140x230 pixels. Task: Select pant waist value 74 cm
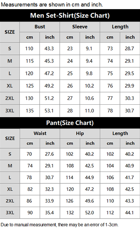point(30,166)
